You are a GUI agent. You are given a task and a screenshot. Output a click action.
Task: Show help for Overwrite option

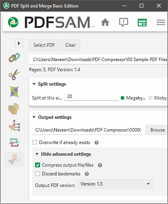(x=97, y=143)
